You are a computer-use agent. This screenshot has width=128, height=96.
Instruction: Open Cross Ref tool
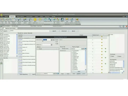click(54, 21)
